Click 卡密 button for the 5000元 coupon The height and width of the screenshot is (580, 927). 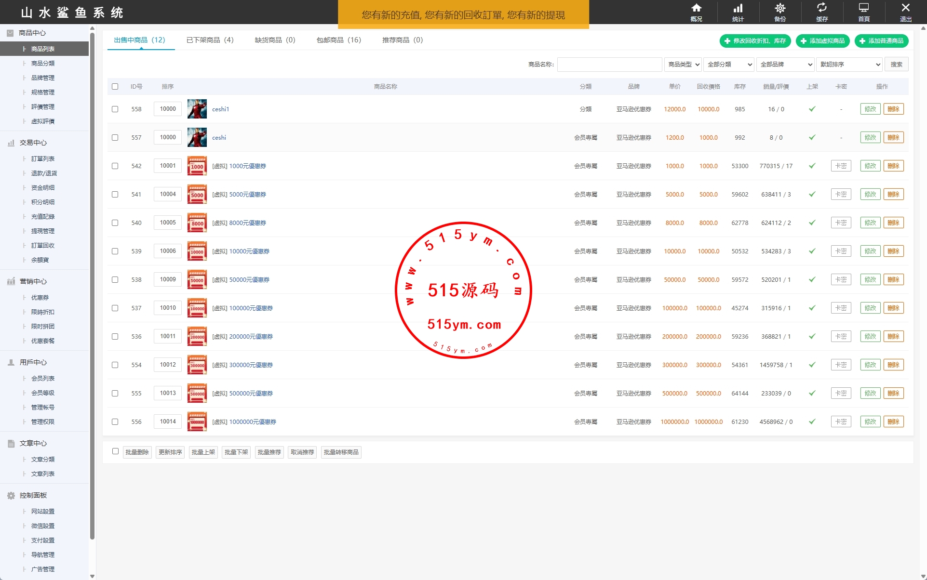841,194
